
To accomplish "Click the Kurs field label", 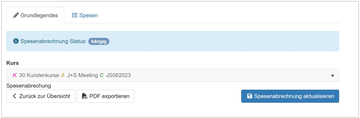I will point(12,63).
